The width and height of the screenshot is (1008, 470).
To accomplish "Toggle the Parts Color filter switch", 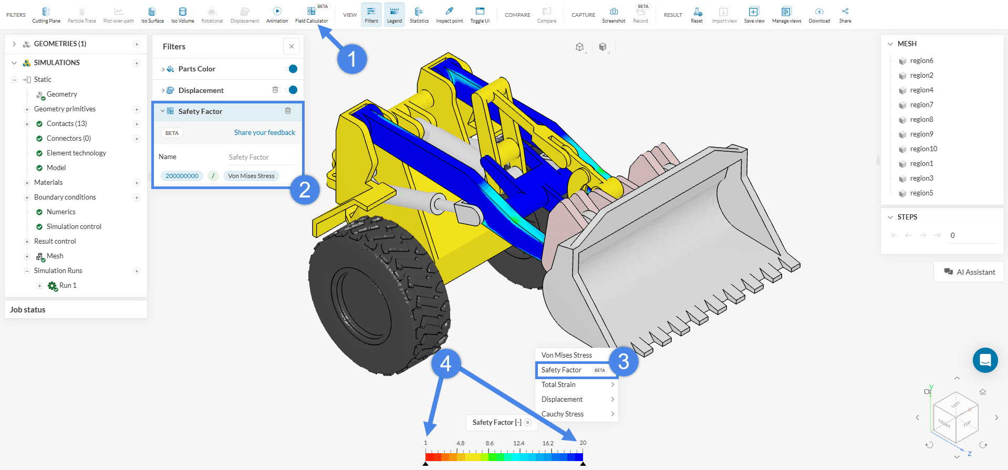I will click(292, 69).
